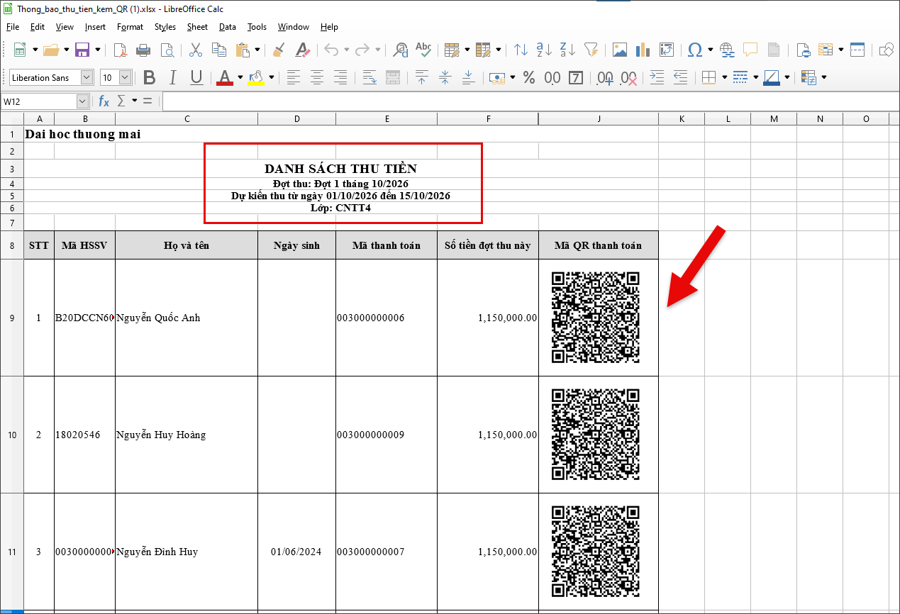Add a decimal place

(605, 77)
